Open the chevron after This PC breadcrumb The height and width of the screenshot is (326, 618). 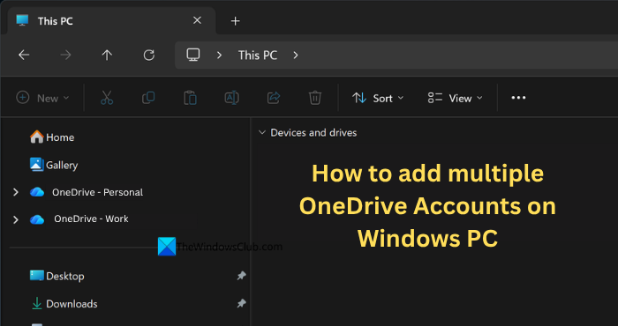click(296, 55)
